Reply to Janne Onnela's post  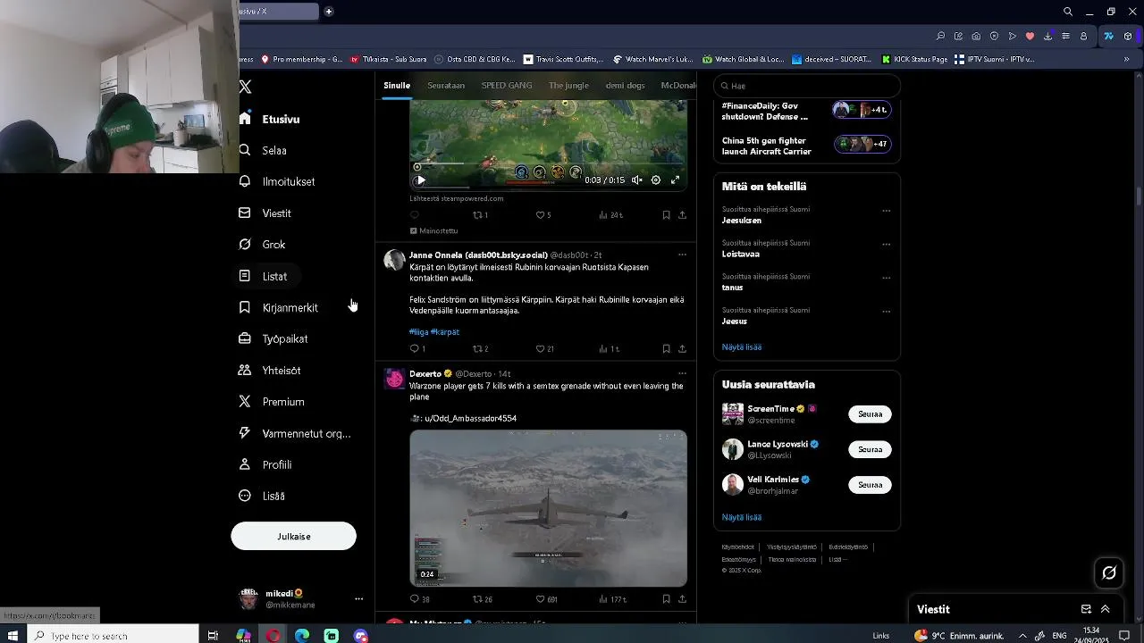tap(416, 349)
